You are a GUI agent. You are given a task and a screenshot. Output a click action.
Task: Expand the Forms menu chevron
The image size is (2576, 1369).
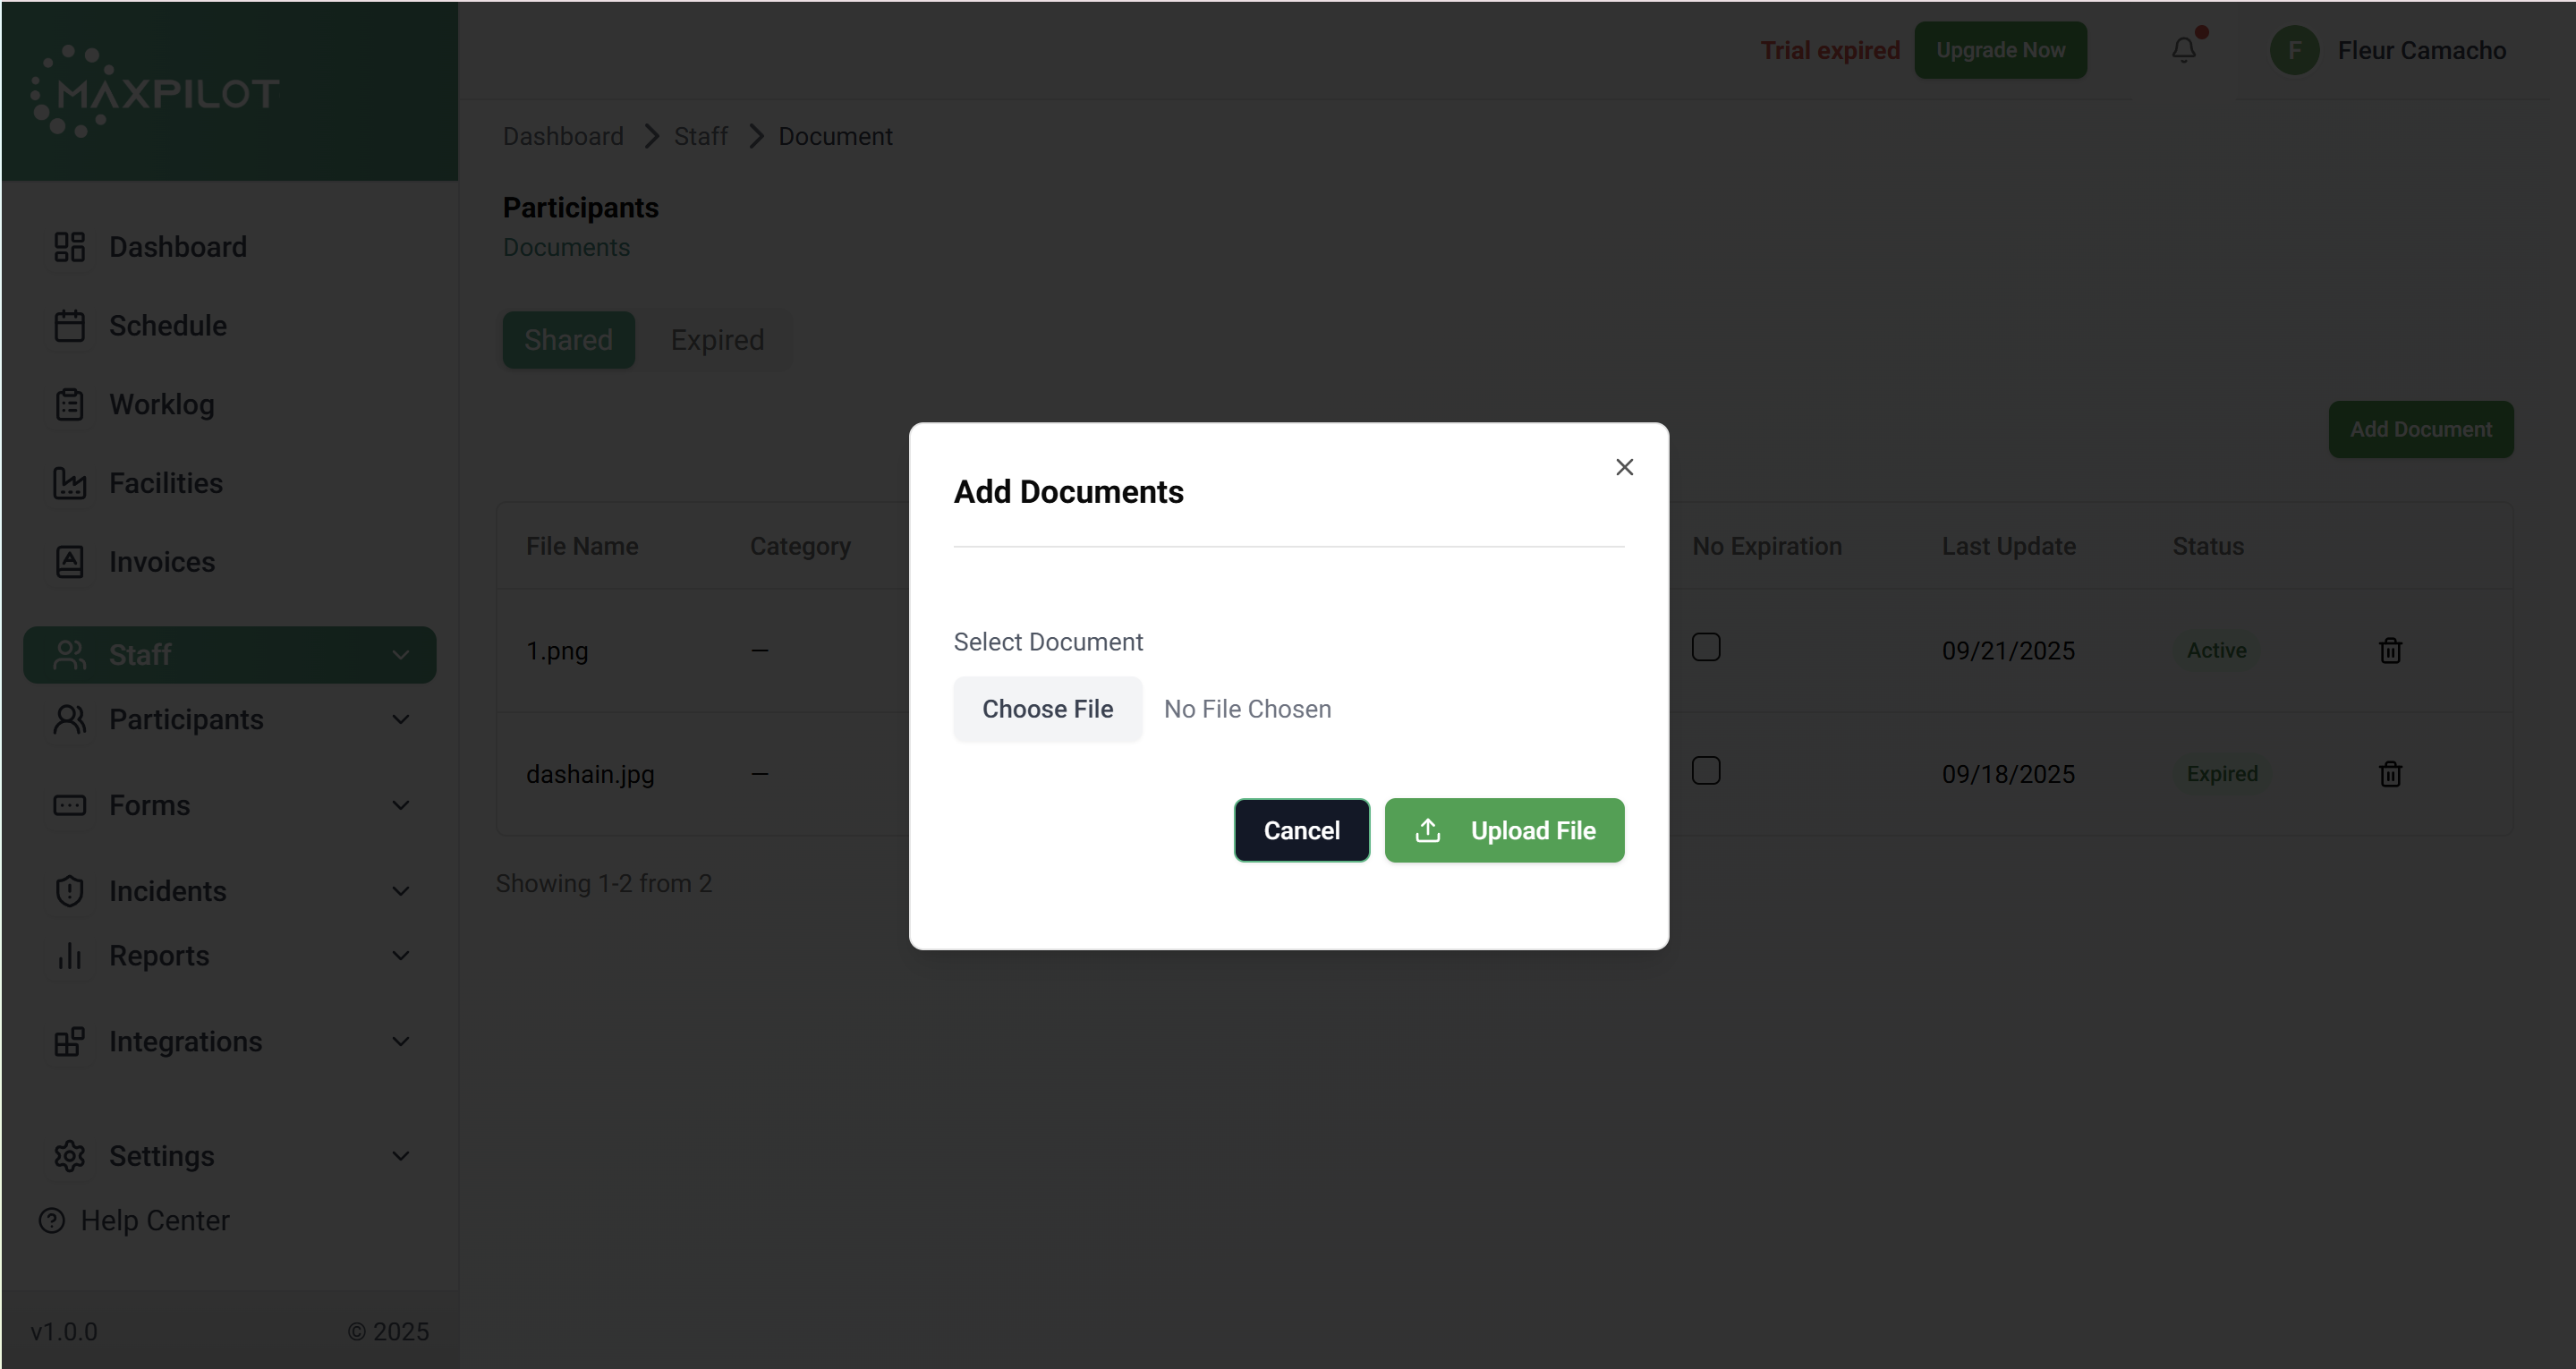pyautogui.click(x=401, y=806)
